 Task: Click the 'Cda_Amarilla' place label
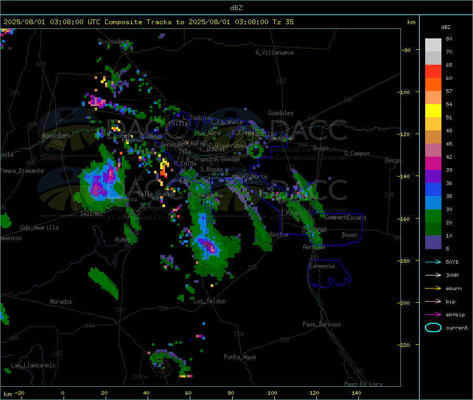pyautogui.click(x=39, y=228)
